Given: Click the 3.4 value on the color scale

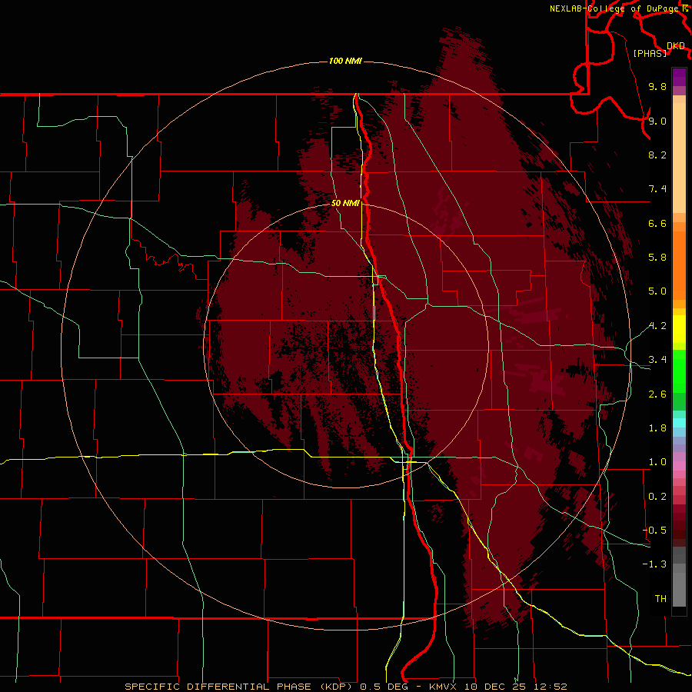Looking at the screenshot, I should [x=657, y=360].
